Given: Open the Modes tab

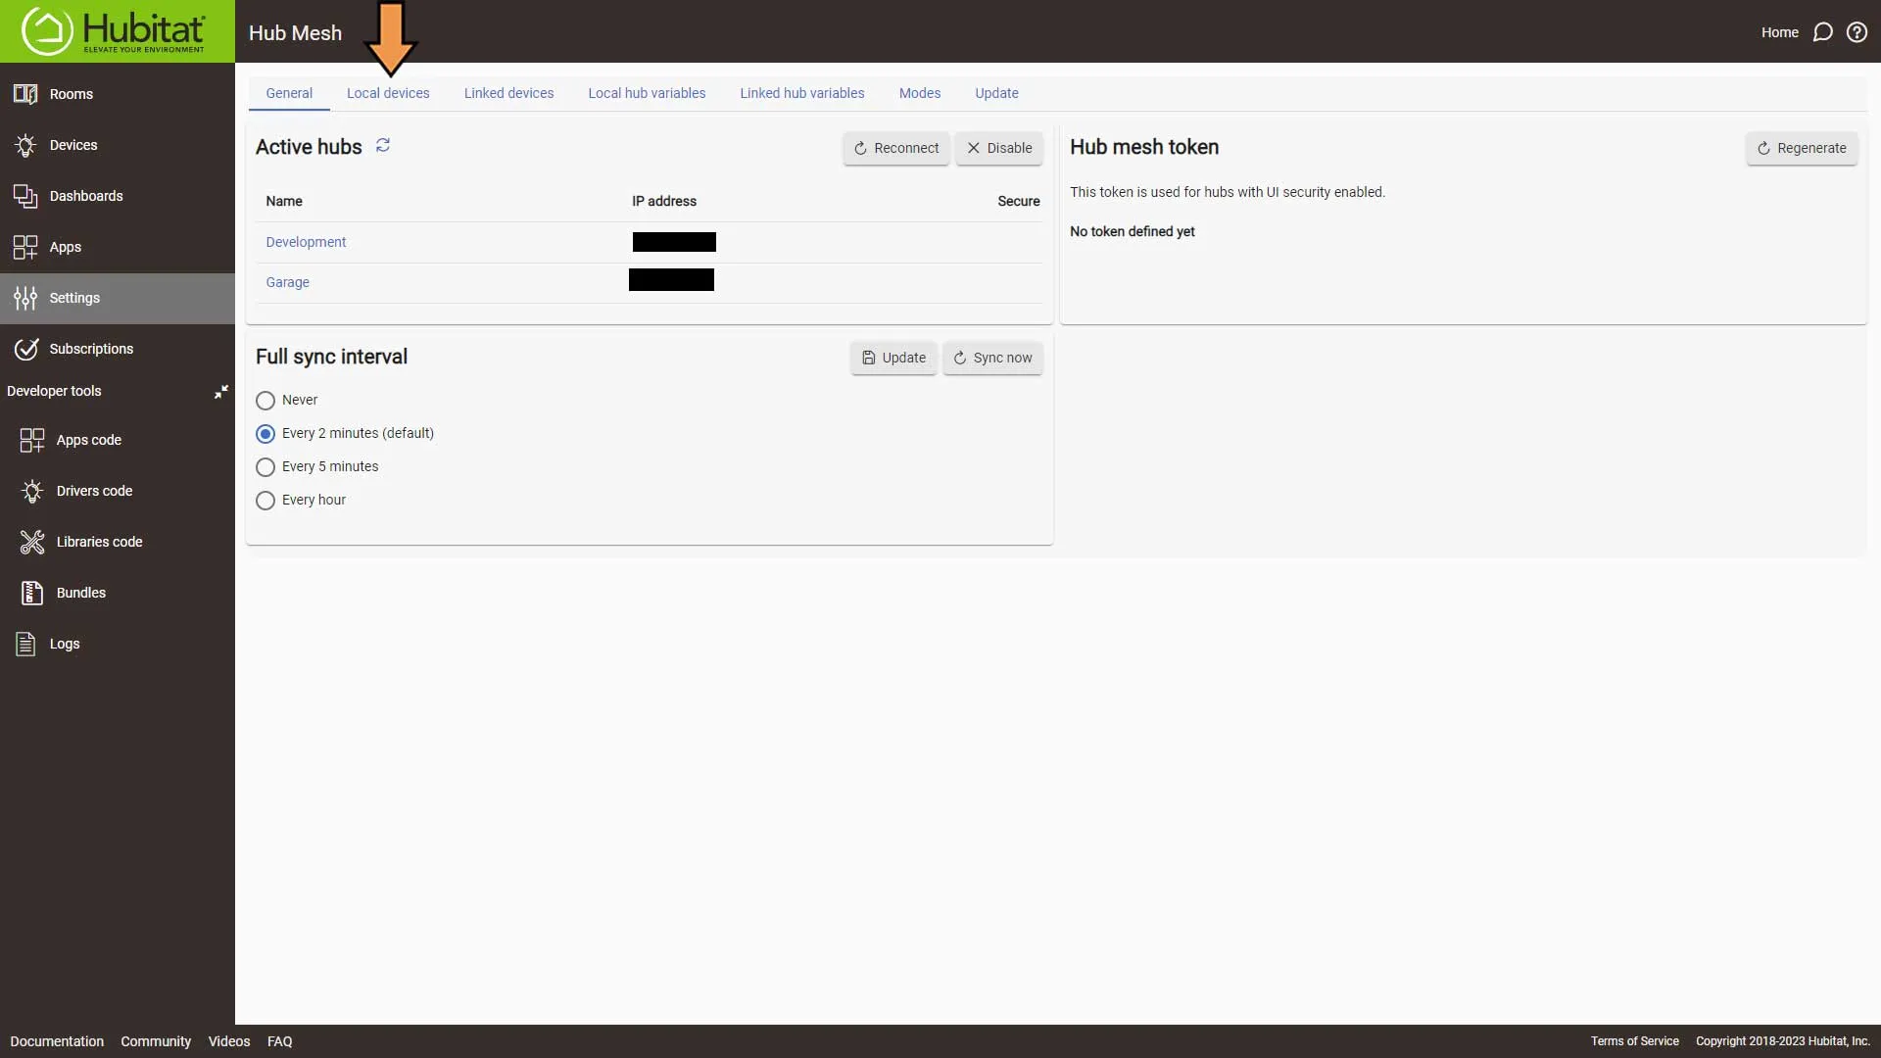Looking at the screenshot, I should coord(920,92).
